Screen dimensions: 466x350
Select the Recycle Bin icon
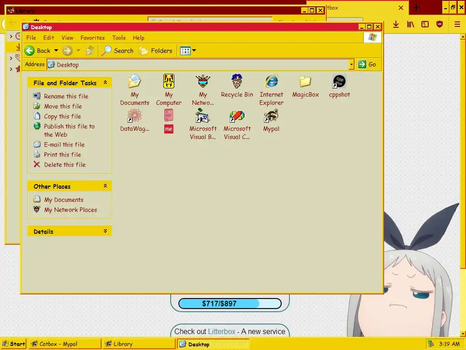click(x=237, y=86)
